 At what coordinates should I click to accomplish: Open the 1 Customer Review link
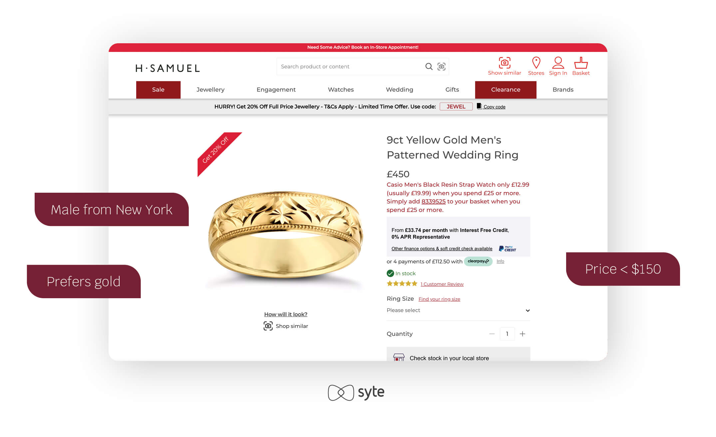[442, 284]
